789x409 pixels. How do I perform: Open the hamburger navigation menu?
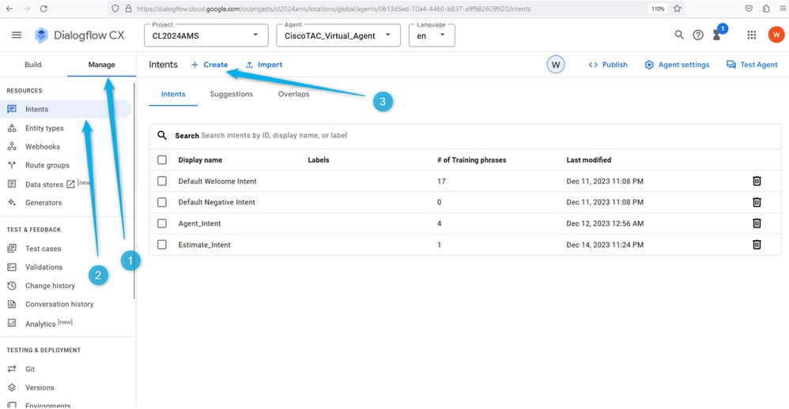(x=17, y=36)
